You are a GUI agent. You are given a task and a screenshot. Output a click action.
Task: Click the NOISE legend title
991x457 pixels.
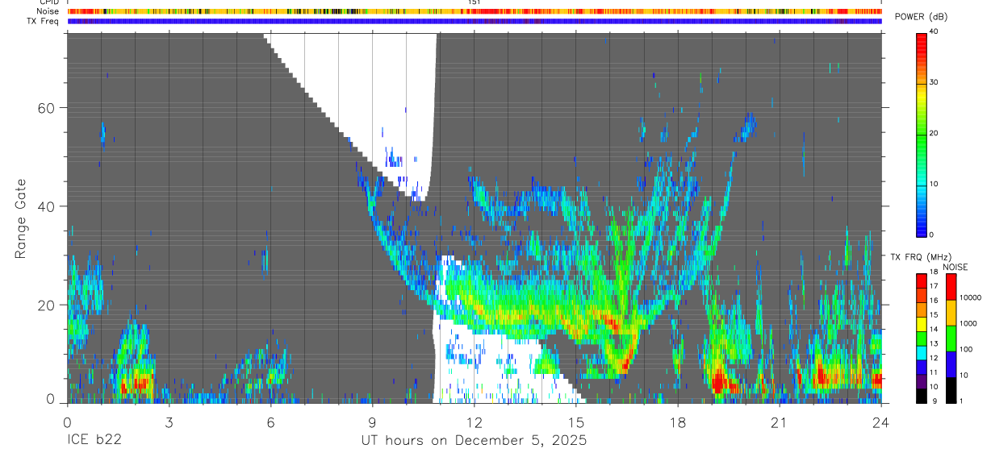955,267
